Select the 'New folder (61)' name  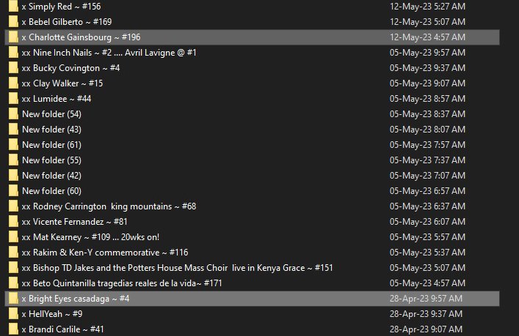coord(51,145)
